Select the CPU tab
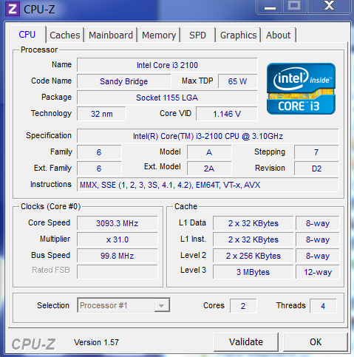Image resolution: width=354 pixels, height=357 pixels. [27, 35]
